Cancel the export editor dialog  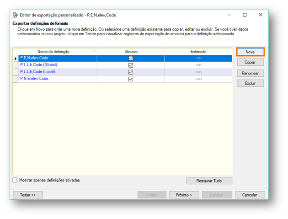250,195
